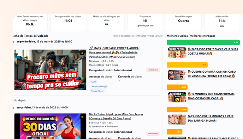Click the HD badge on '30 DIAS' thumbnail

point(82,117)
